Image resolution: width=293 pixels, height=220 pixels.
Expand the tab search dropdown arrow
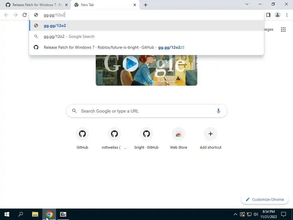[247, 4]
